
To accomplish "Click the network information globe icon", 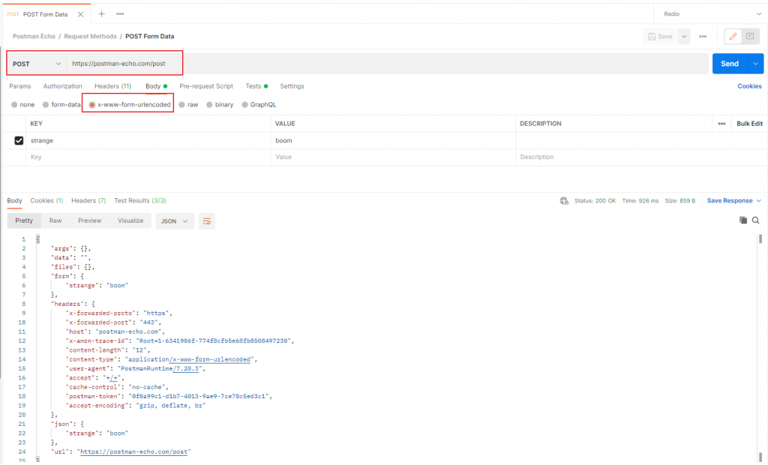I will coord(564,201).
